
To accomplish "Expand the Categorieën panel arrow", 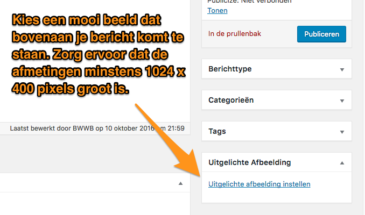I will 342,101.
